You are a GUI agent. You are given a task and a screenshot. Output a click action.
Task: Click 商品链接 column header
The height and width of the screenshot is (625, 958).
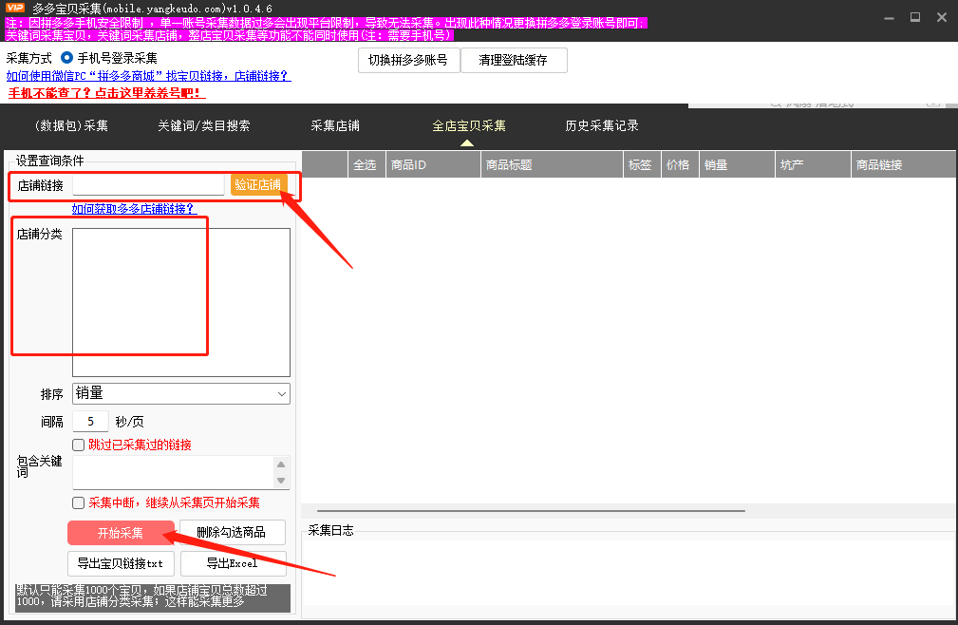pyautogui.click(x=904, y=165)
